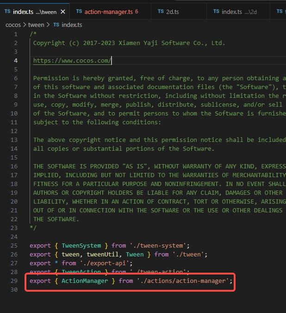Image resolution: width=286 pixels, height=313 pixels.
Task: Click line number 25 in gutter
Action: coord(14,245)
